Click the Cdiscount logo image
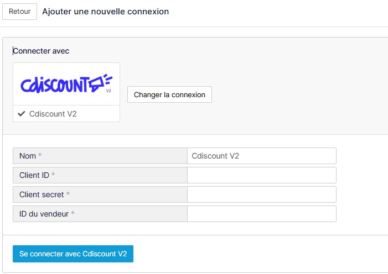Viewport: 388px width, 274px height. point(66,84)
